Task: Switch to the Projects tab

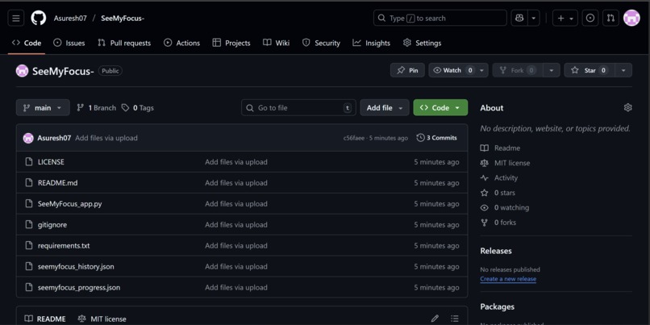Action: 231,43
